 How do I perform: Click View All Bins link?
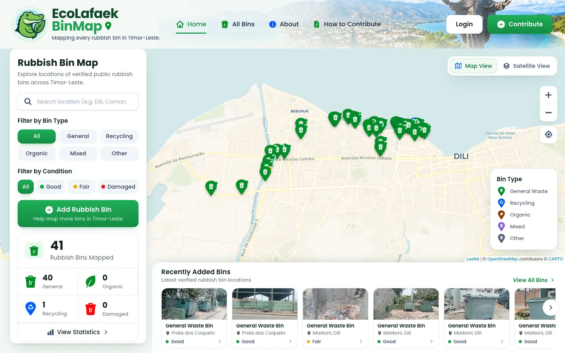[534, 280]
